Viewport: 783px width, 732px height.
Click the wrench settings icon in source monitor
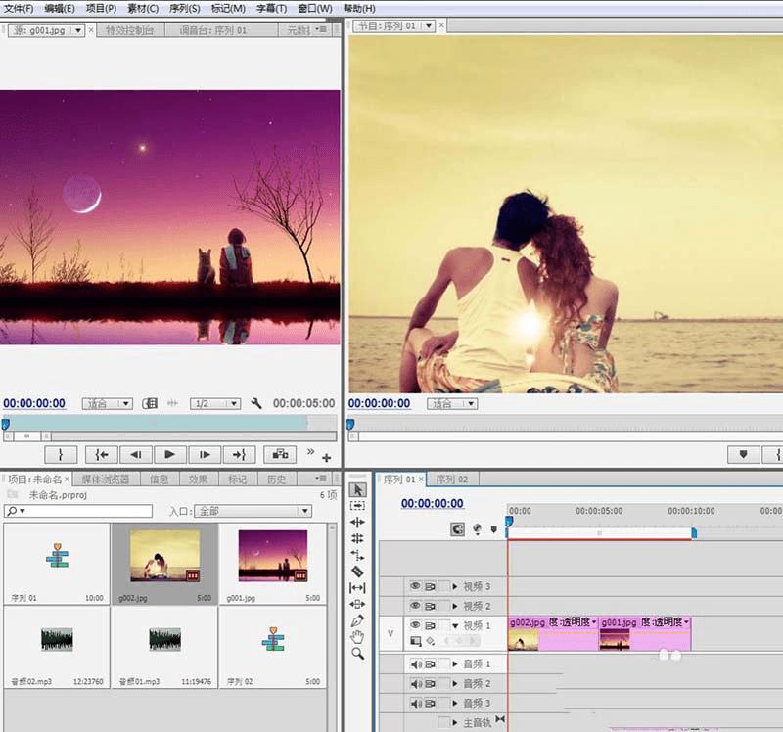(256, 403)
